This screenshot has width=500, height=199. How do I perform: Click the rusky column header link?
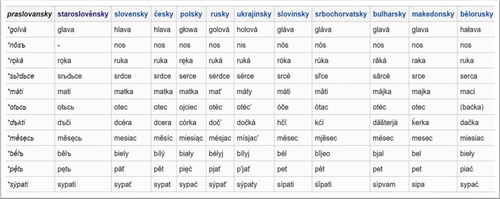[x=220, y=14]
